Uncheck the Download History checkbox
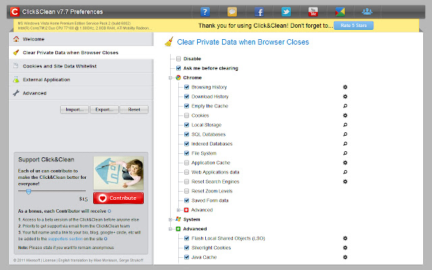432x270 pixels. coord(186,97)
